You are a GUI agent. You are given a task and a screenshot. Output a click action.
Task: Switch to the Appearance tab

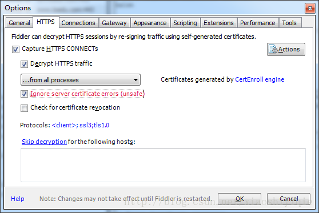(x=150, y=23)
